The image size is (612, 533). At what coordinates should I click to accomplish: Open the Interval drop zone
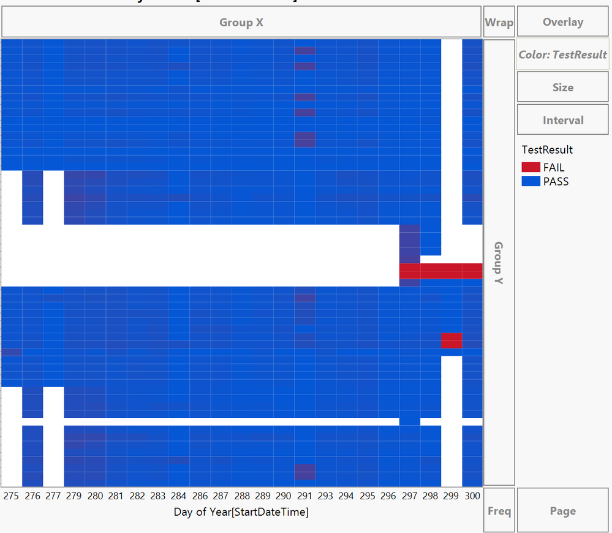562,119
